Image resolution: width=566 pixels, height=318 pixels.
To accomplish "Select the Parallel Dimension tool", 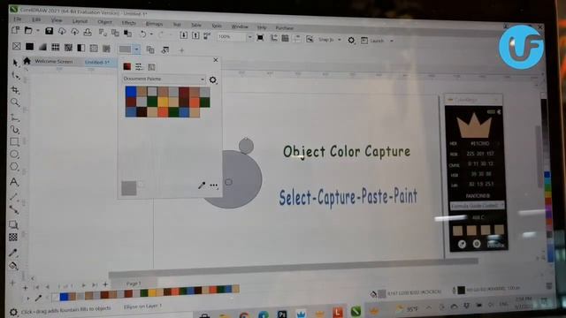I will (x=14, y=197).
